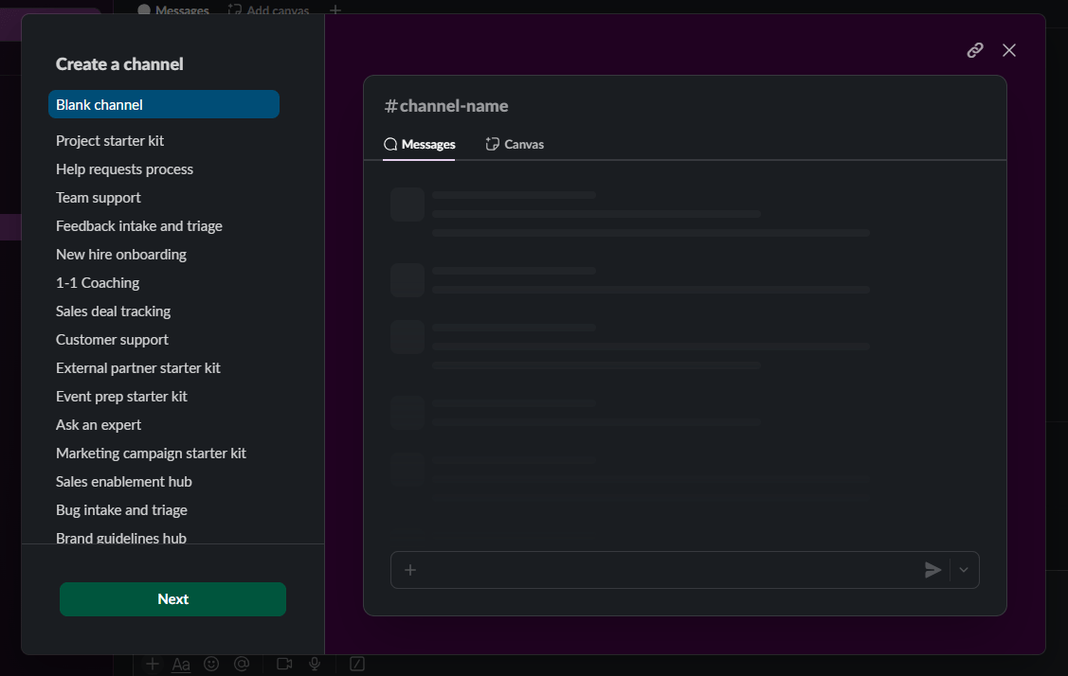Choose the 1-1 Coaching template
The image size is (1068, 676).
pos(98,282)
